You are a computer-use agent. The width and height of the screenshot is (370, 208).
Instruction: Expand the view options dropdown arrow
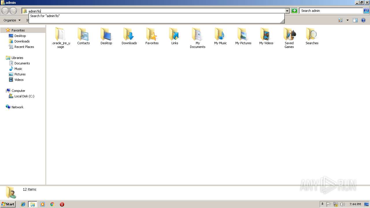click(347, 20)
